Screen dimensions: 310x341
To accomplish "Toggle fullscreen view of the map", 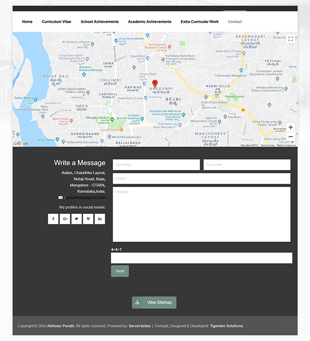I will (290, 39).
